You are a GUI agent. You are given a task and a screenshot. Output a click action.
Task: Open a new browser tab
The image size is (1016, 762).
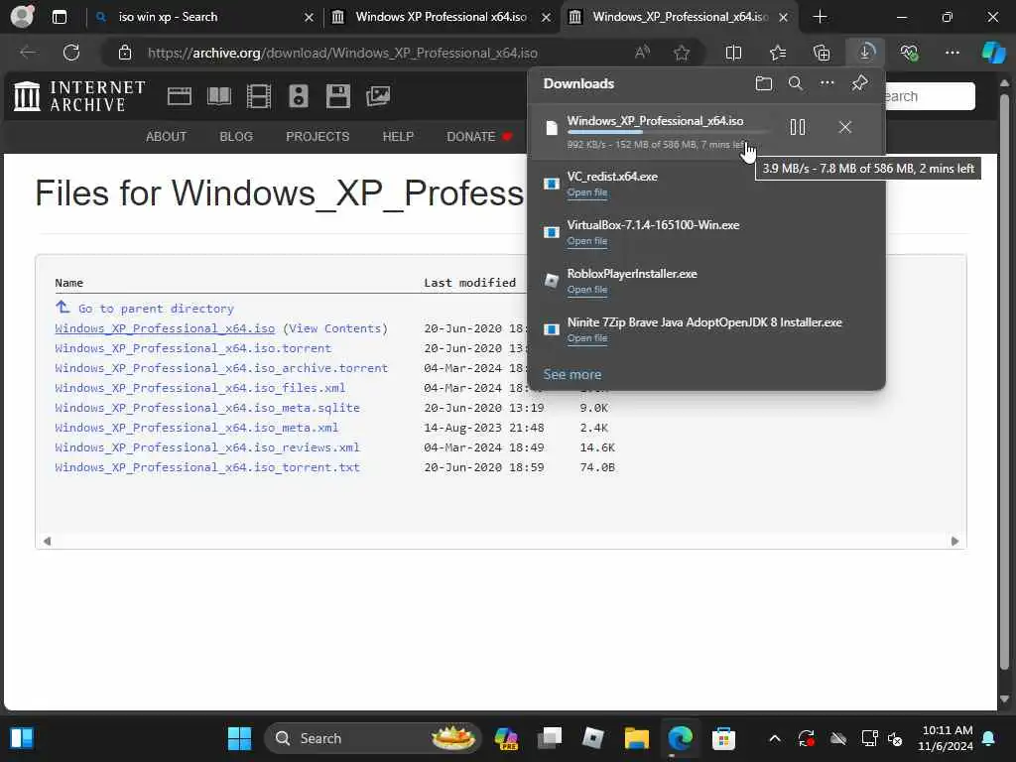click(x=820, y=17)
